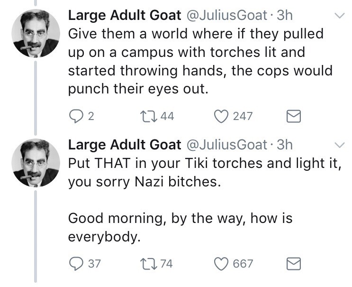Send first tweet via direct message
Screen dimensions: 352x287
pyautogui.click(x=295, y=116)
